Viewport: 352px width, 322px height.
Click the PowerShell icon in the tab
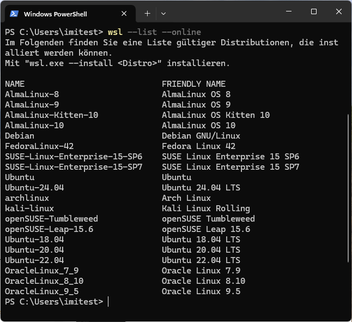coord(15,14)
